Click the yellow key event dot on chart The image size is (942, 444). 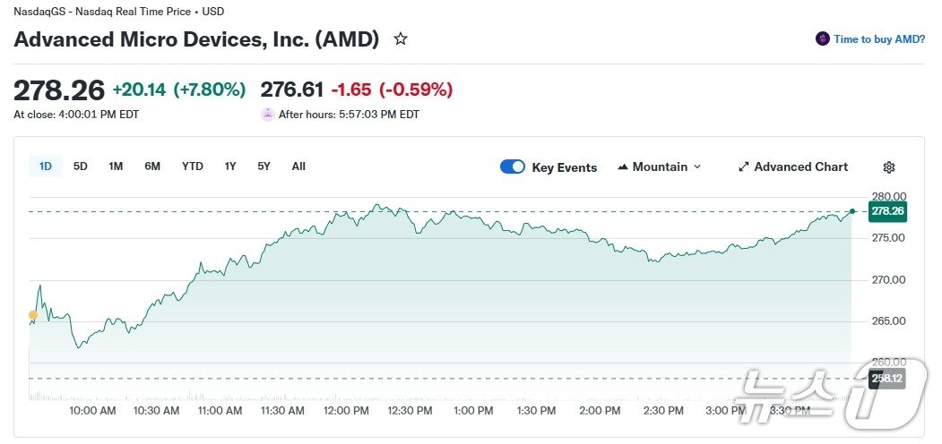click(33, 315)
